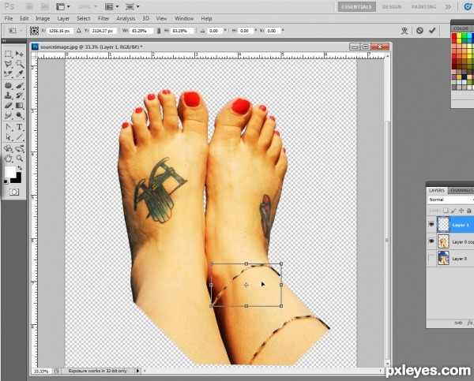Select the Smudge tool
The image size is (474, 381).
pos(8,116)
